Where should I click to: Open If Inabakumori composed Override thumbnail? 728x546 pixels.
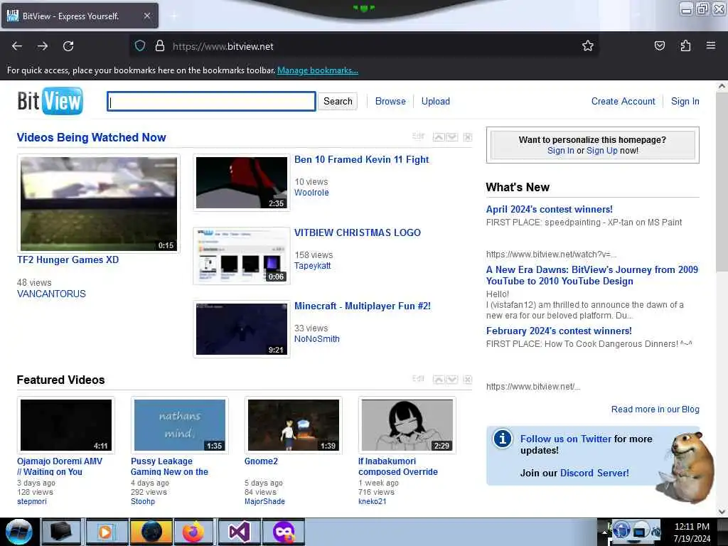(x=407, y=425)
